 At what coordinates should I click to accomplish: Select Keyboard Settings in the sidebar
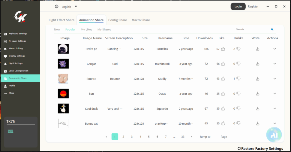click(18, 34)
